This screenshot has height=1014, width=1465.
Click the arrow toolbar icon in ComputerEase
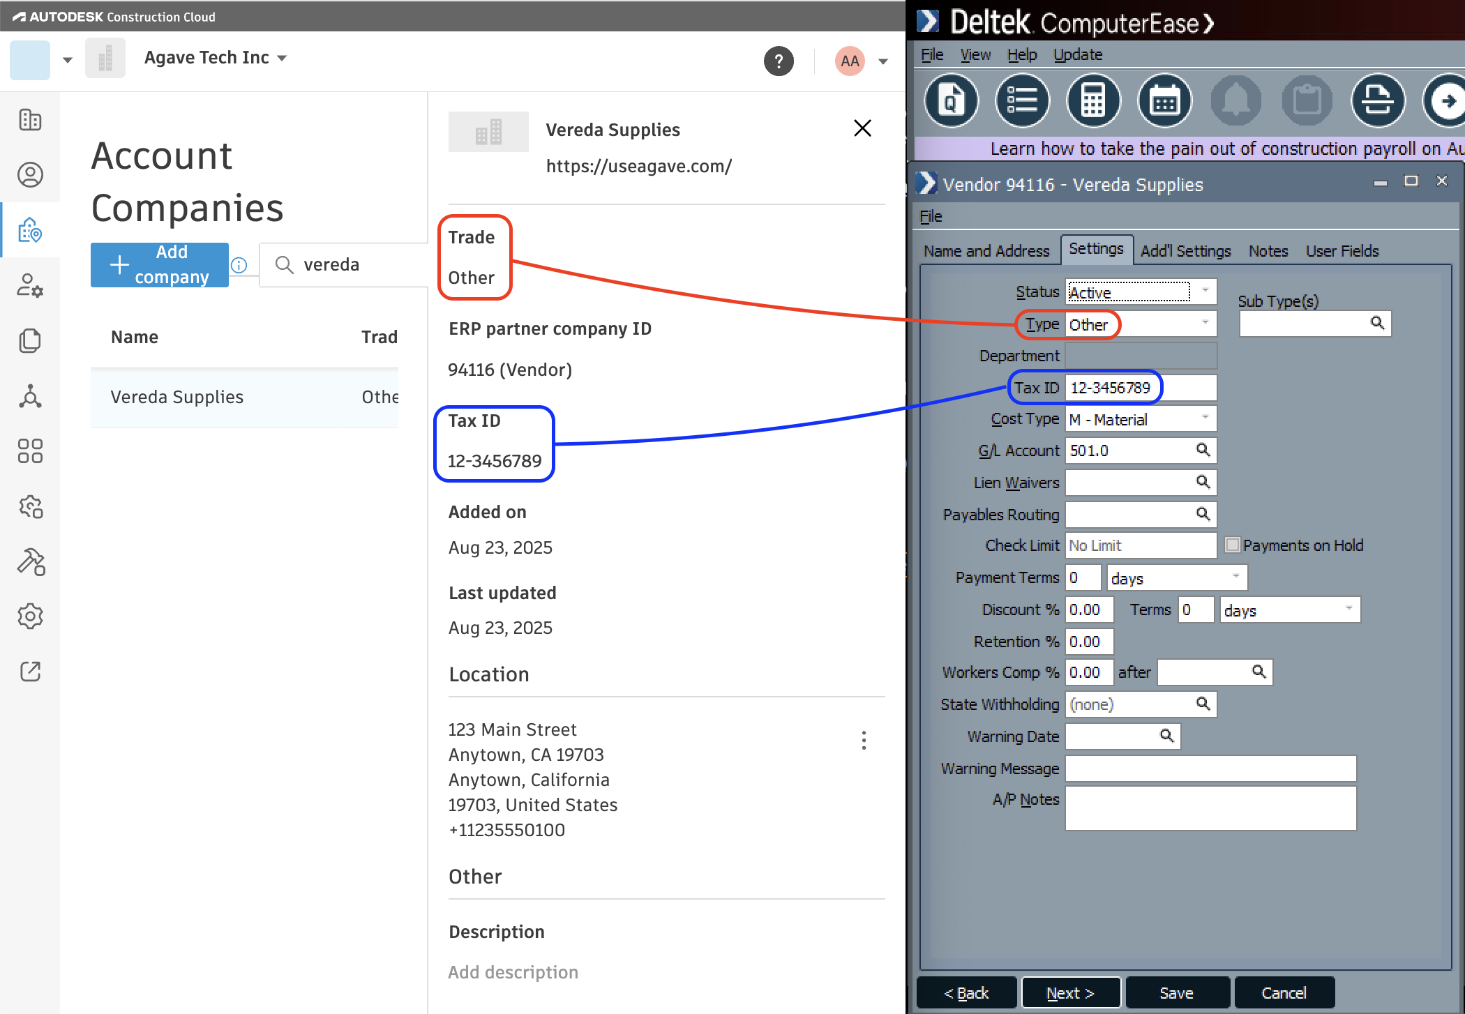coord(1445,101)
